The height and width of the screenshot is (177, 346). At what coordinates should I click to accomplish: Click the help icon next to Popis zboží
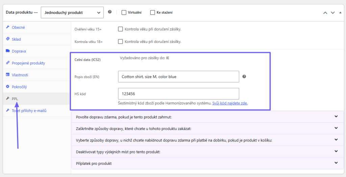pos(244,76)
